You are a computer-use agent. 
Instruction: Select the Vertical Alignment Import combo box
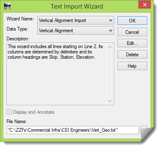pos(76,20)
